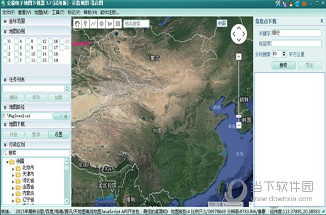Pan the map up with the navigation arrow

pos(239,27)
